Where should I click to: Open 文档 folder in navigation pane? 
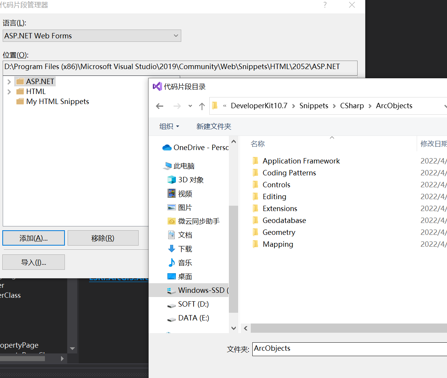(x=180, y=235)
